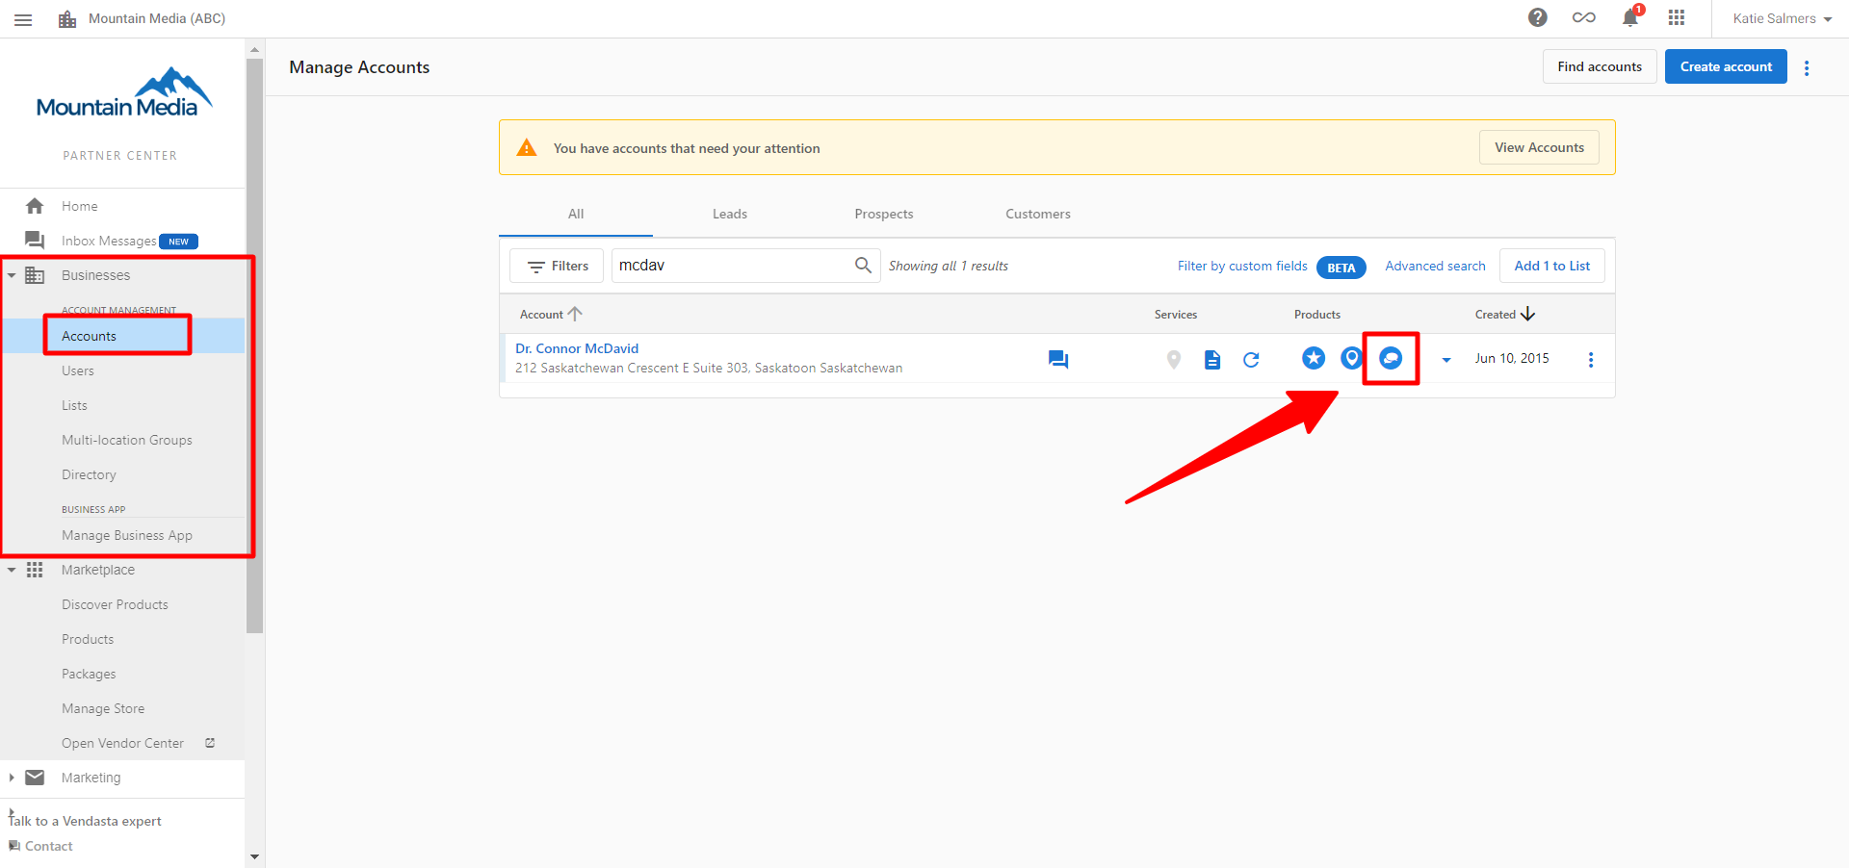
Task: Switch to the Prospects tab
Action: 884,214
